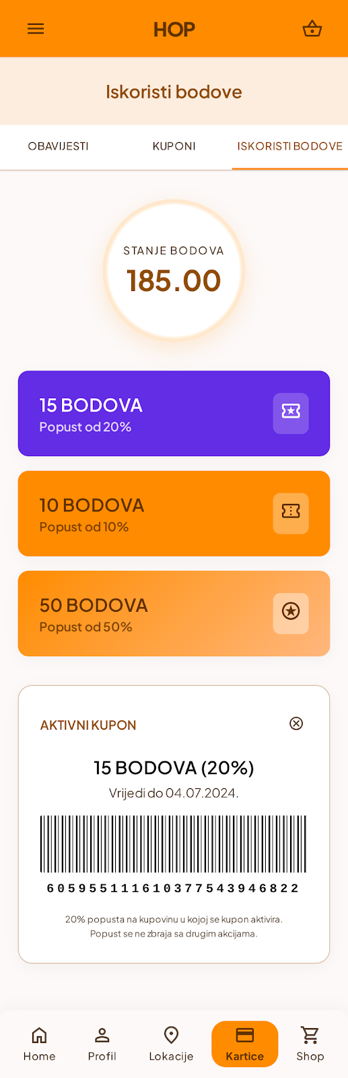Switch to the OBAVIJESTI tab
This screenshot has height=1078, width=348.
click(58, 146)
